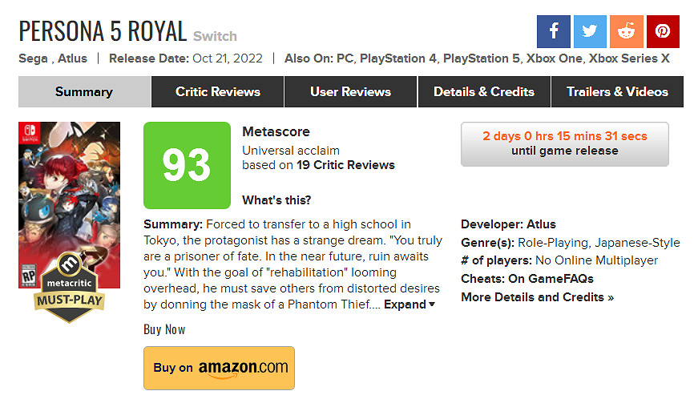Share this game on Reddit
This screenshot has width=698, height=395.
(x=627, y=31)
